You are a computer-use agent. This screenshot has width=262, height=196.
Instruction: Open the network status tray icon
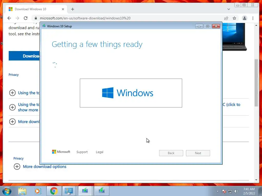click(x=230, y=191)
